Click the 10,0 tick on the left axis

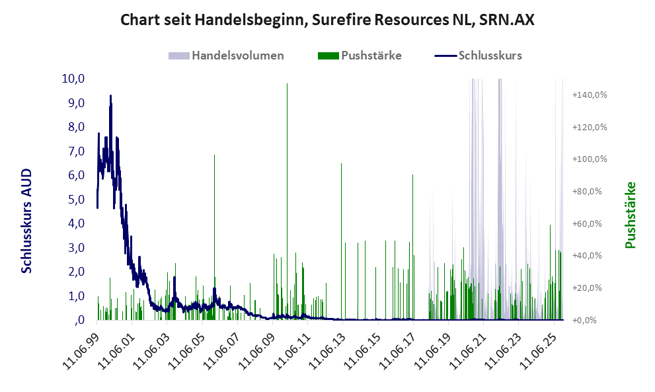click(x=73, y=79)
